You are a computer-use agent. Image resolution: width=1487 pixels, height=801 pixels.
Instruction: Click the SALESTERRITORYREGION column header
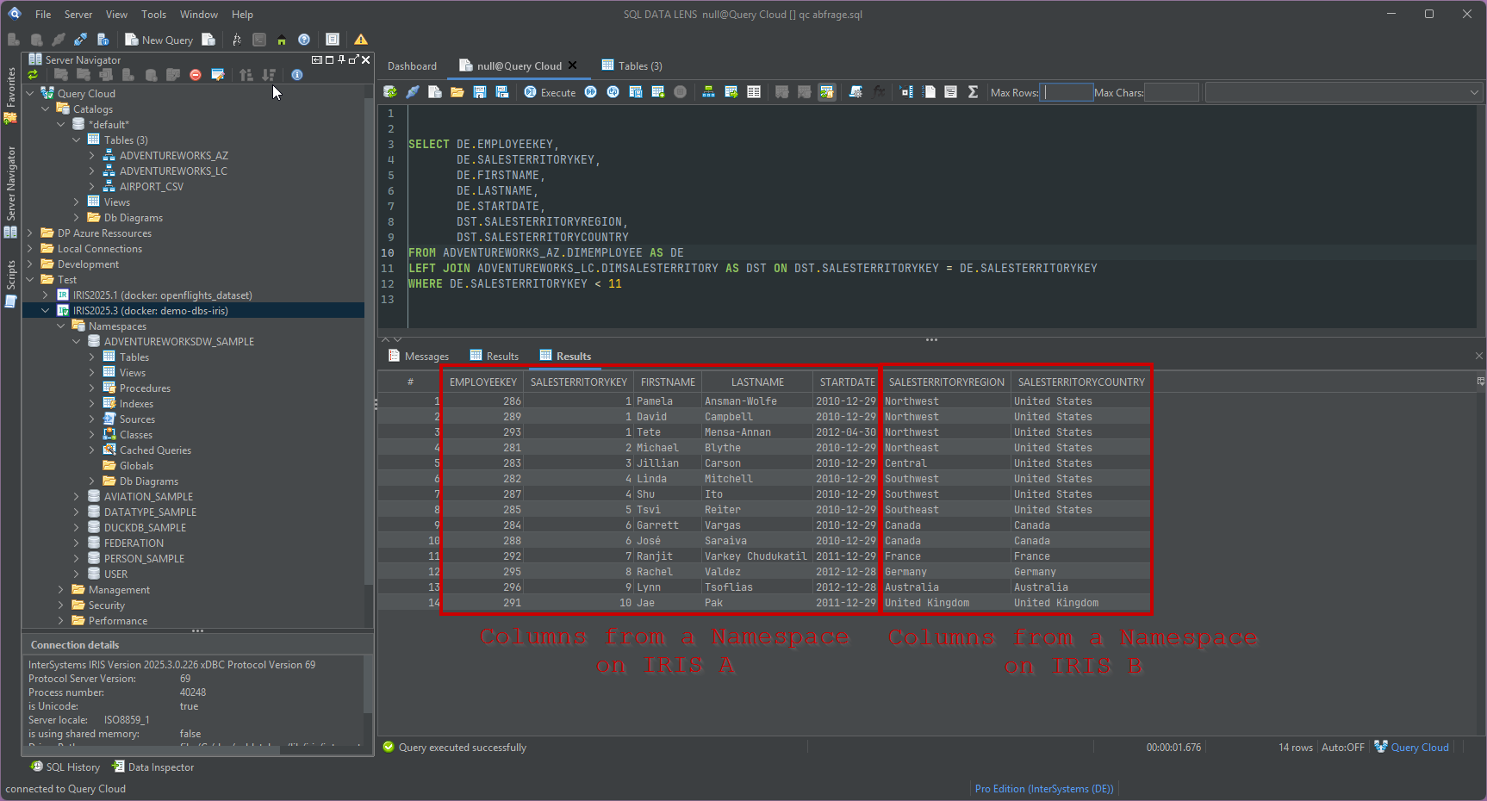coord(947,382)
